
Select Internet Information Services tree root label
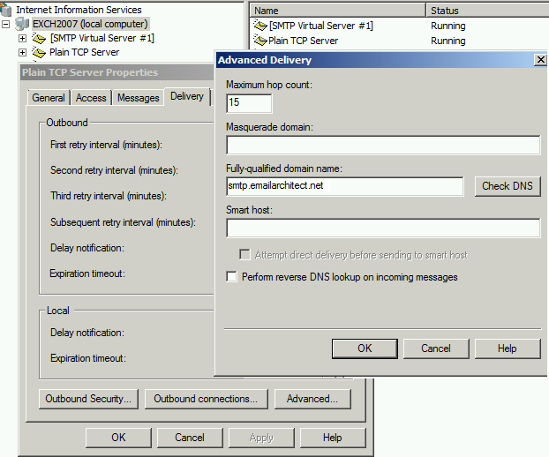(x=79, y=10)
